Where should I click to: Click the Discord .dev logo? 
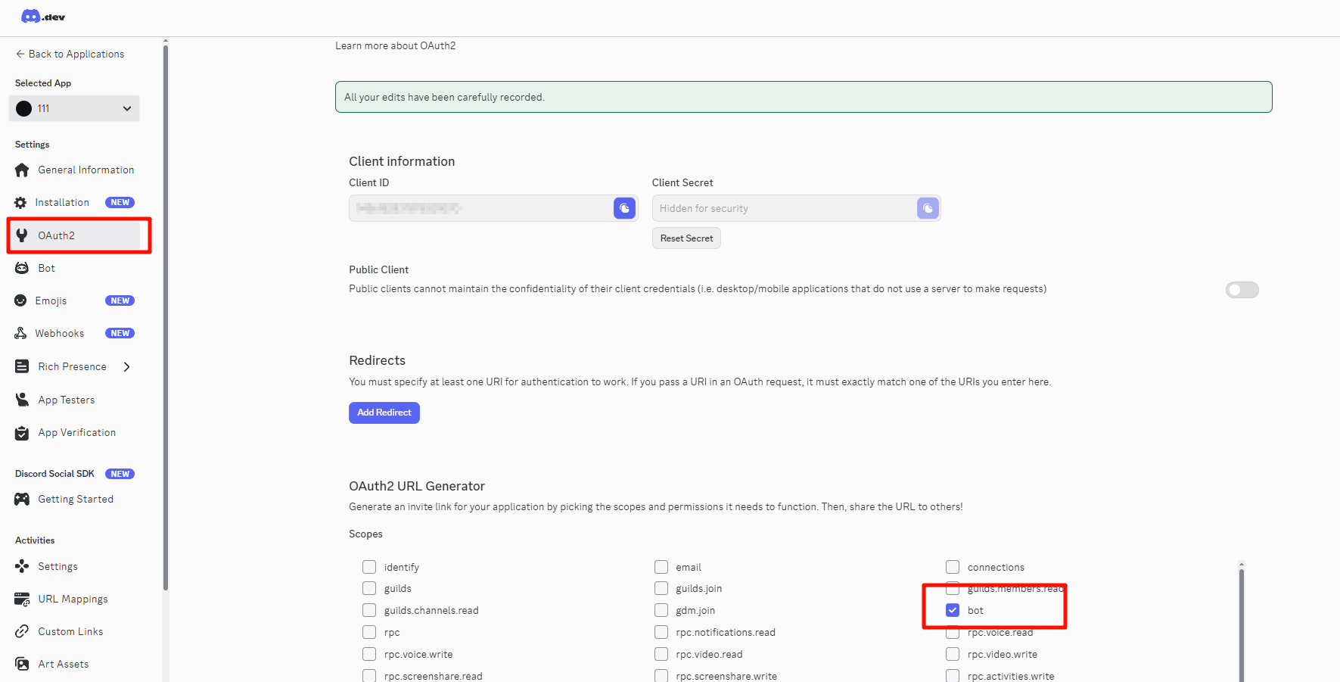(x=43, y=17)
